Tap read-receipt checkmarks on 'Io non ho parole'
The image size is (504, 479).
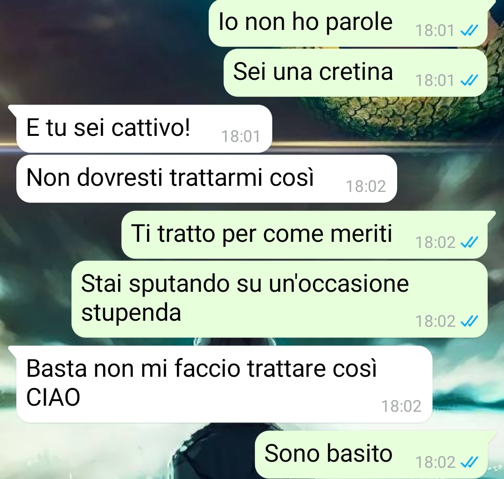click(x=469, y=30)
